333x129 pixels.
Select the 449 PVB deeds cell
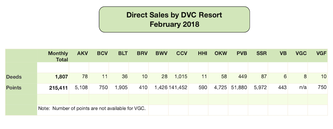(x=243, y=77)
